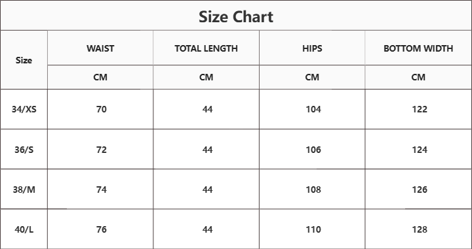Select the WAIST column header
This screenshot has height=249, width=472.
coord(100,48)
